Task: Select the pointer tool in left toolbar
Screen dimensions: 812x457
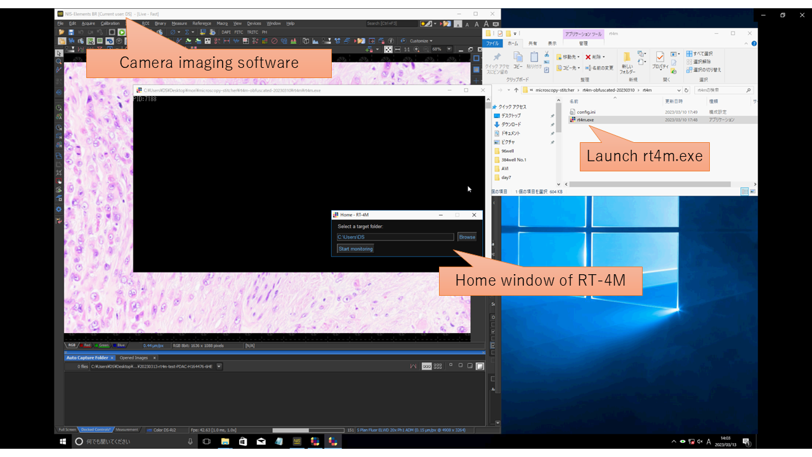Action: tap(59, 53)
